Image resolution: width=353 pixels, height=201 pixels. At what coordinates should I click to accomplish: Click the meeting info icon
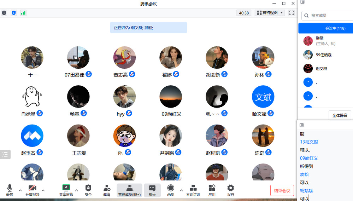point(4,13)
